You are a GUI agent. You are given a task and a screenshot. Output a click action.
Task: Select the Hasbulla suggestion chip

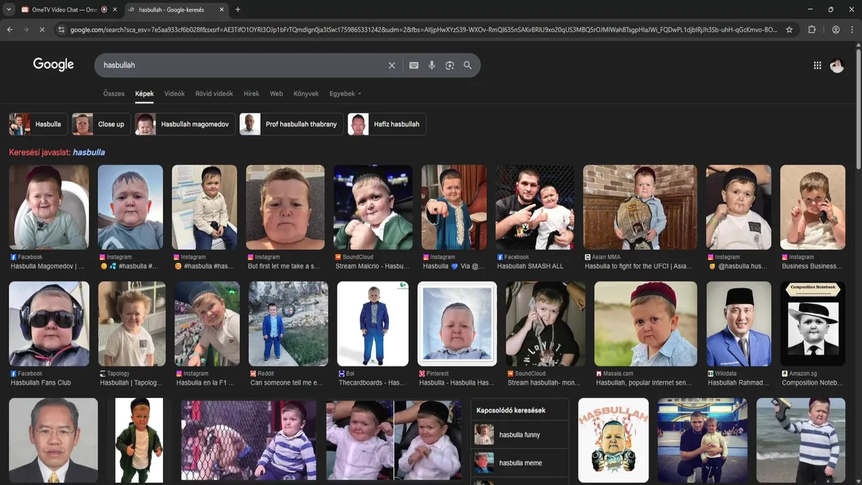[x=38, y=124]
